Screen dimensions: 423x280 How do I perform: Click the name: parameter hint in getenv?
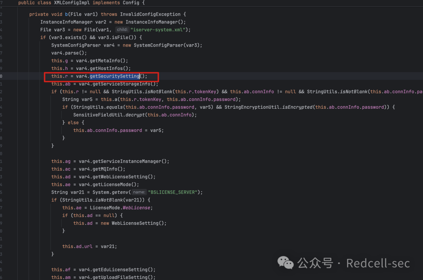pyautogui.click(x=139, y=192)
